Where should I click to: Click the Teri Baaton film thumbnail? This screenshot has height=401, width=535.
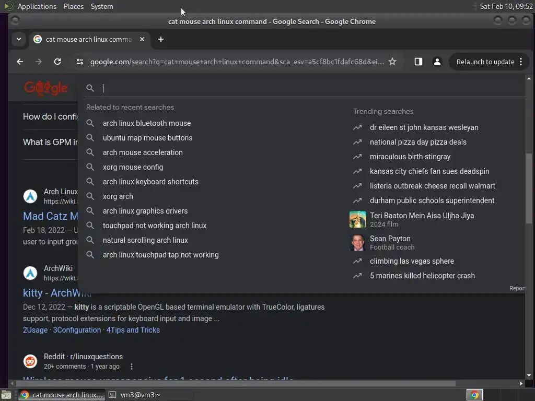click(357, 219)
